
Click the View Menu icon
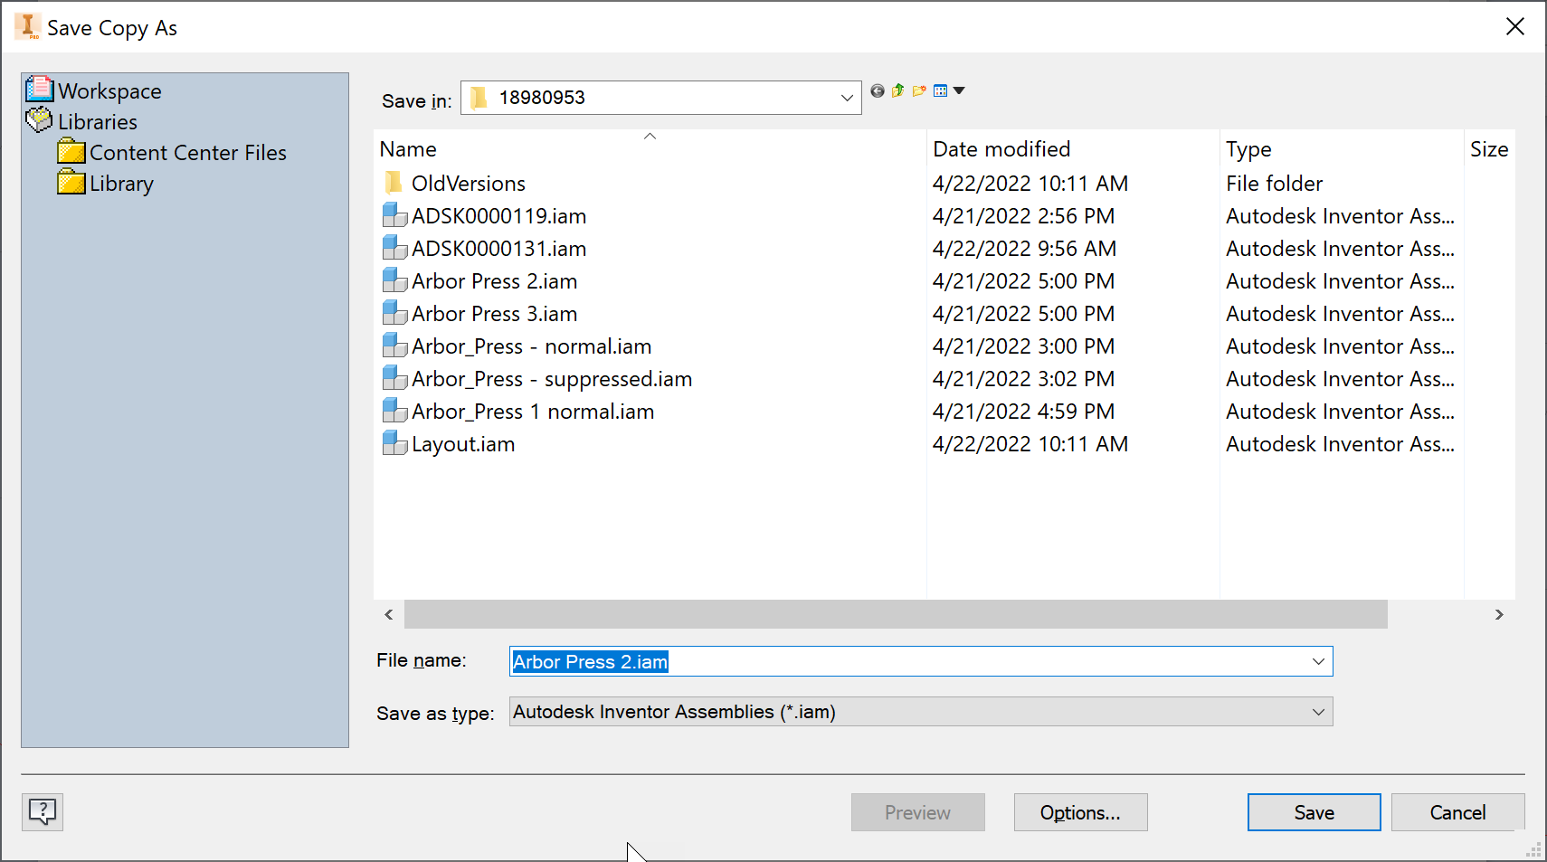[x=941, y=90]
